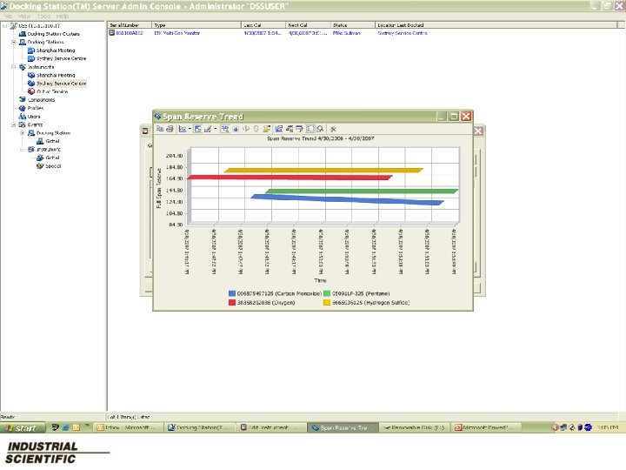Select Docking Station Clusters in tree
626x470 pixels.
tap(54, 34)
